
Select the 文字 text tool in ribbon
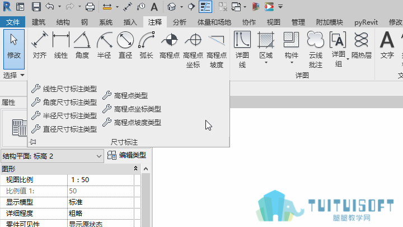pos(387,45)
